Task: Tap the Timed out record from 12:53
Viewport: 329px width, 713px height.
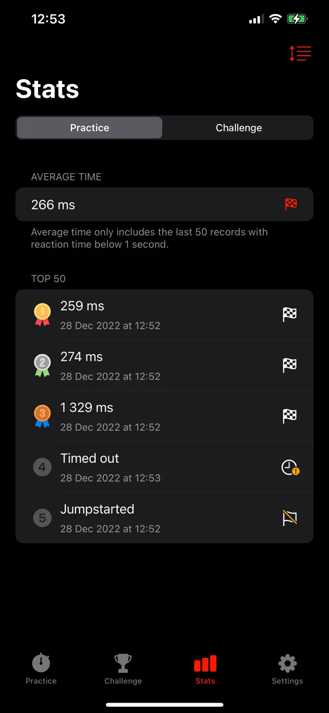Action: coord(154,467)
